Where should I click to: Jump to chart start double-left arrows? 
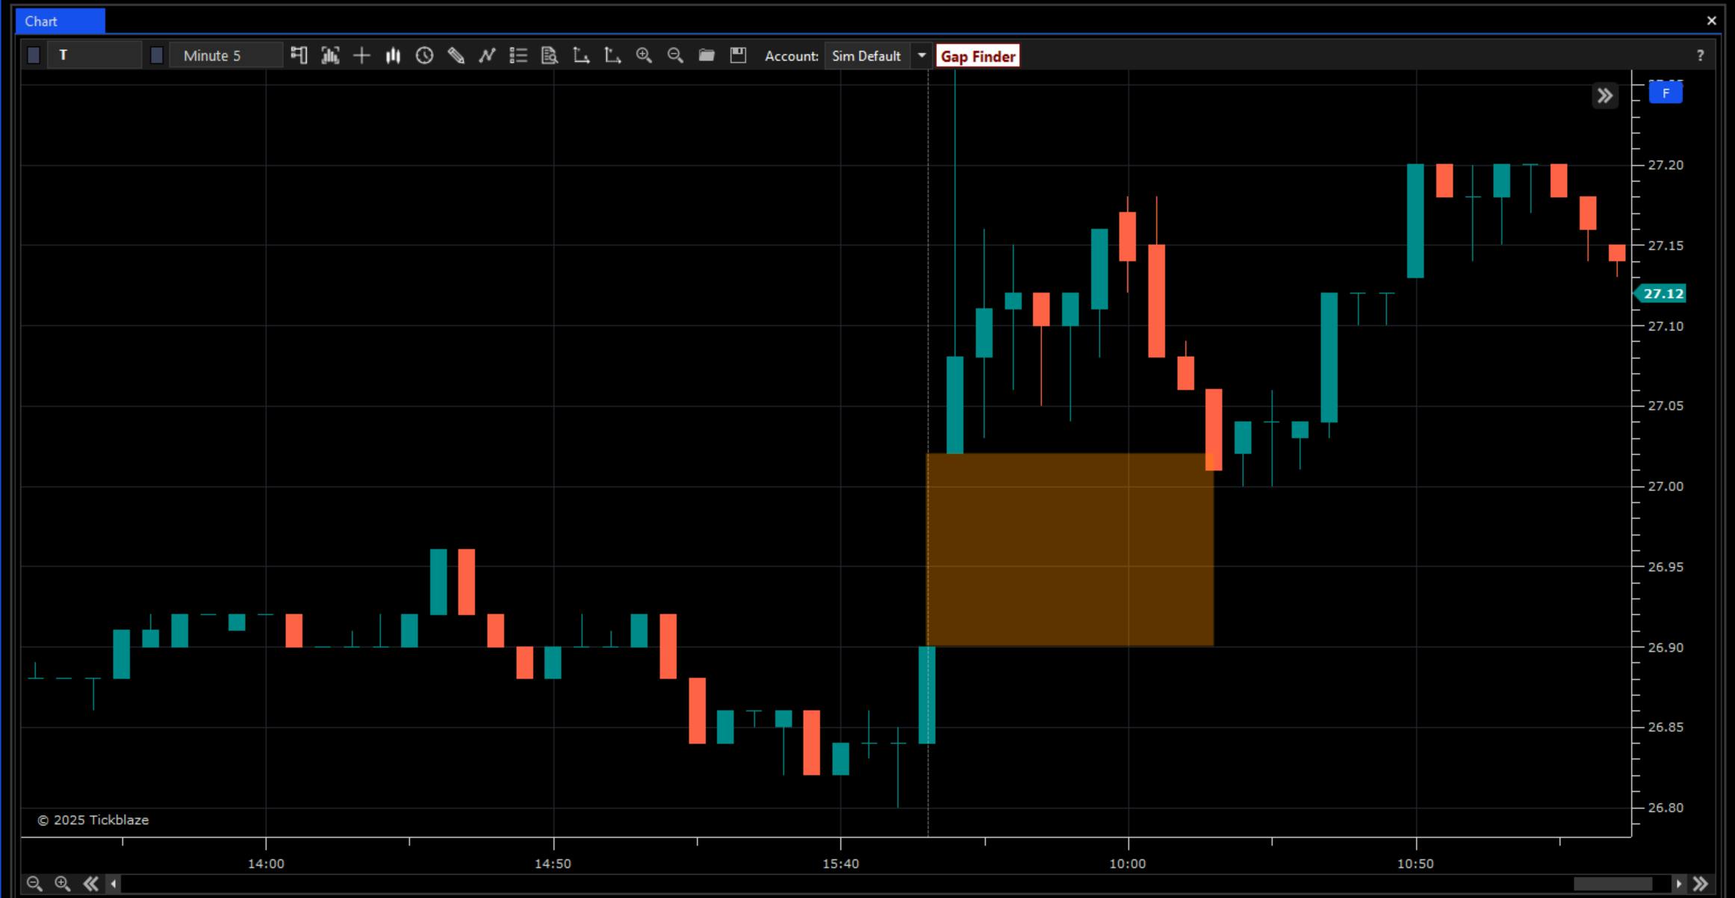[91, 884]
